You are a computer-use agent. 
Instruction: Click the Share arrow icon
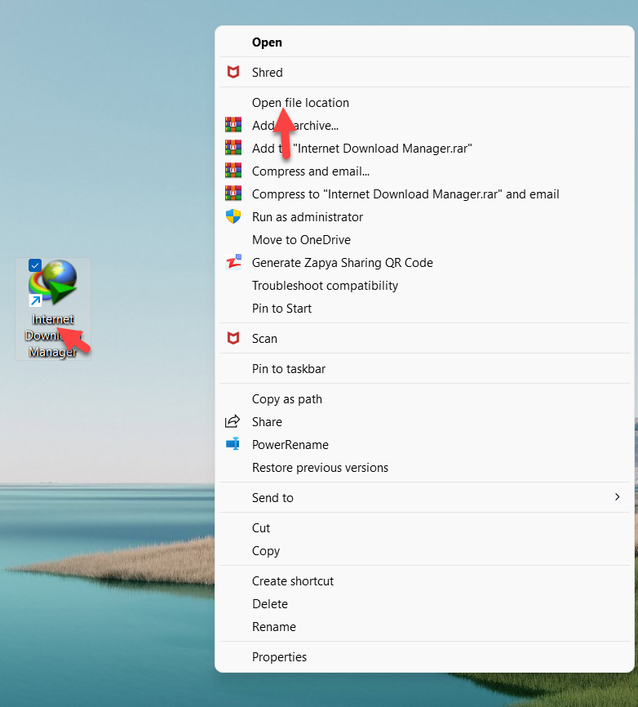233,422
